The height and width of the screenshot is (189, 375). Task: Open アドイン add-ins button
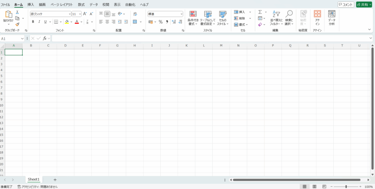318,18
